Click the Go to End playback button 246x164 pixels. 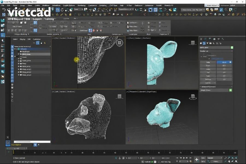[x=190, y=158]
